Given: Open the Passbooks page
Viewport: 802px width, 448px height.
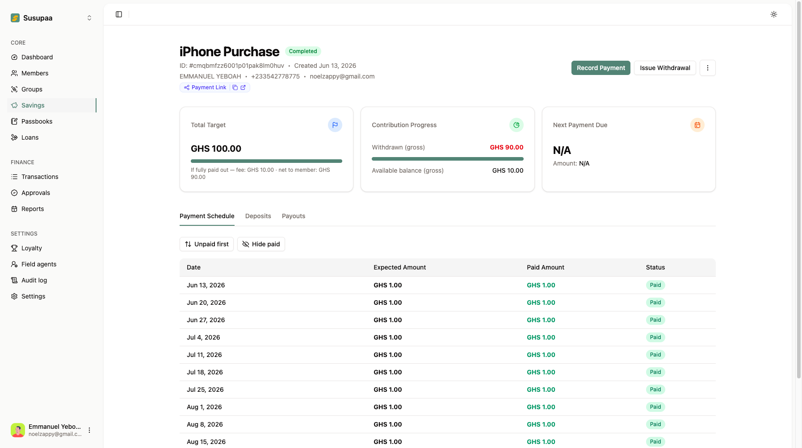Looking at the screenshot, I should pyautogui.click(x=52, y=121).
